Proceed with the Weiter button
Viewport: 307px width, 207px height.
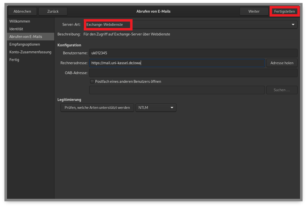[254, 11]
